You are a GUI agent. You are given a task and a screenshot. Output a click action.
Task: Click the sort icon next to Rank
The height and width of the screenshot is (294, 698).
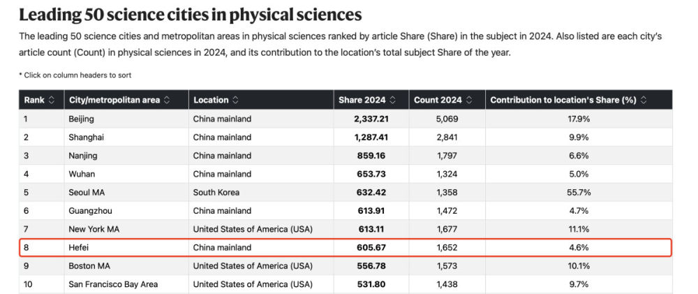pyautogui.click(x=52, y=101)
